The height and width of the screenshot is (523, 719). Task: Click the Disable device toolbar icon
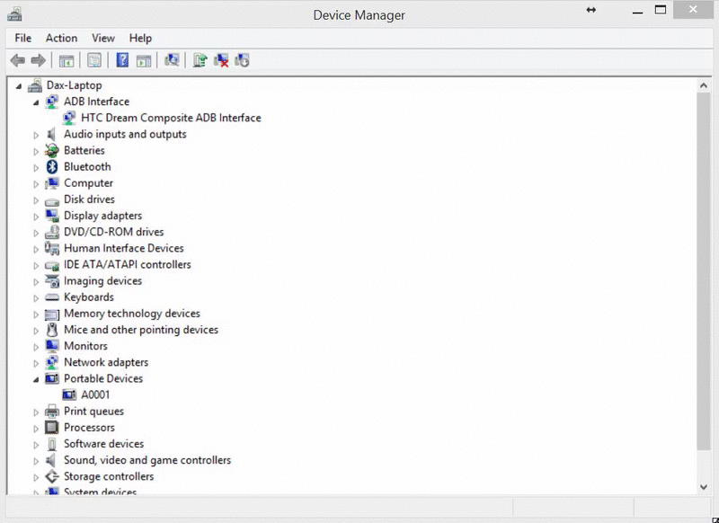(x=242, y=60)
